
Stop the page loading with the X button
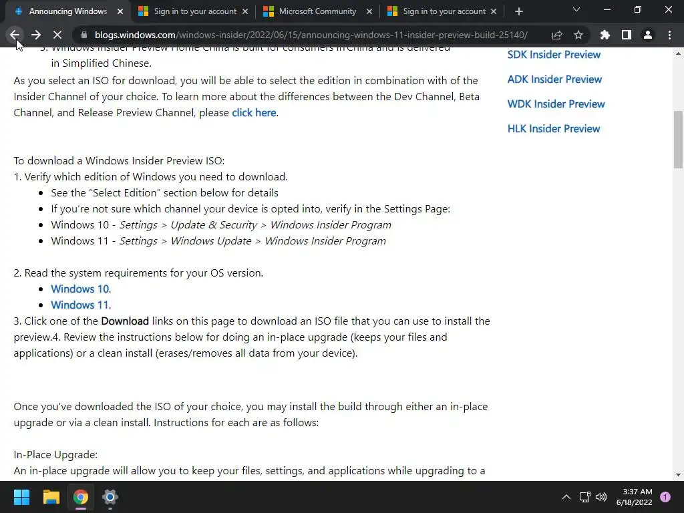[x=57, y=35]
